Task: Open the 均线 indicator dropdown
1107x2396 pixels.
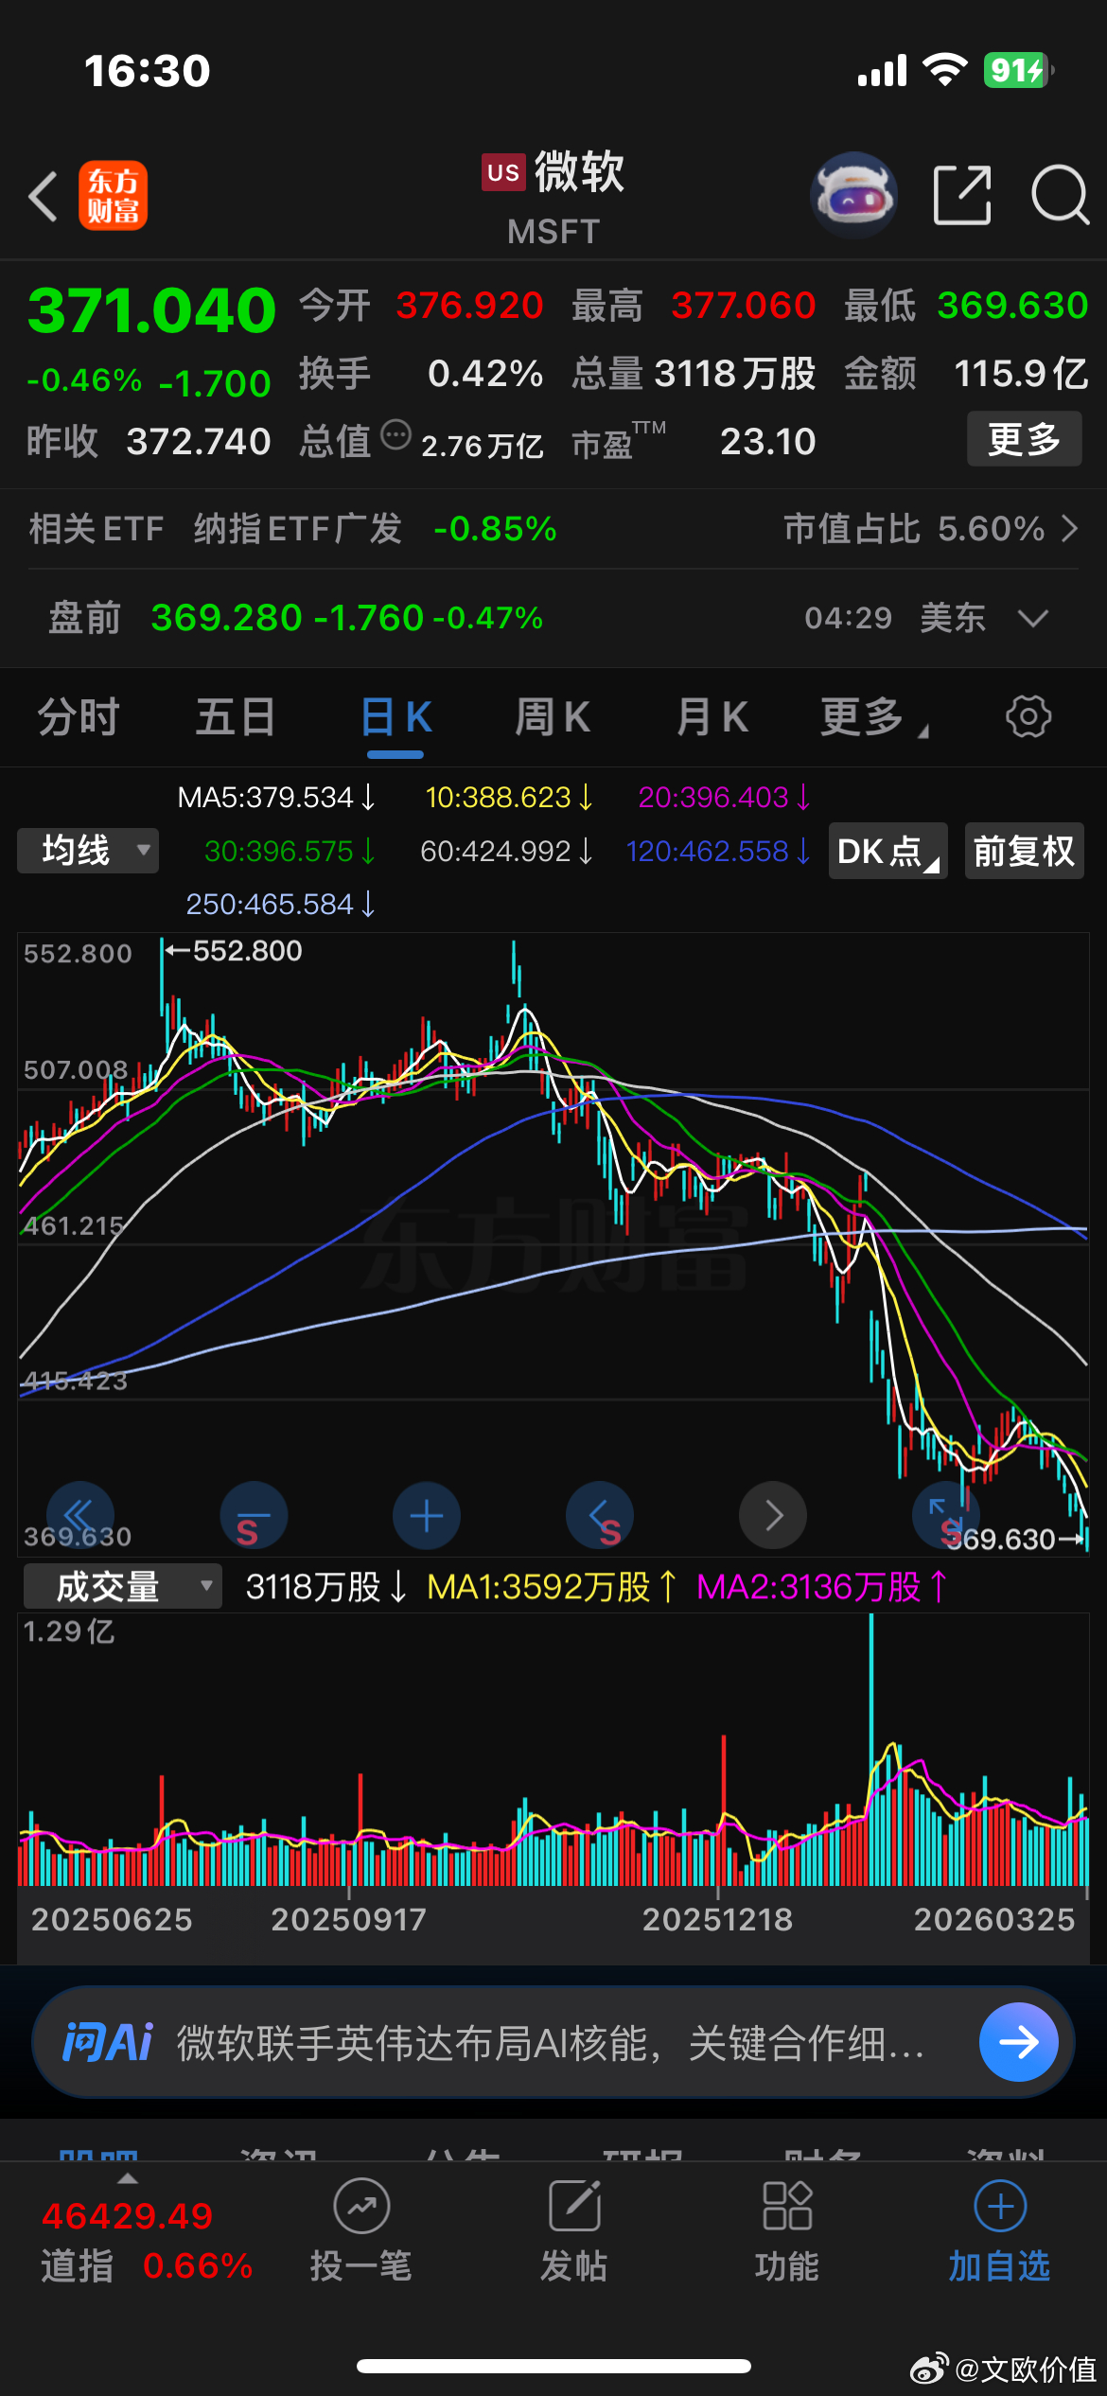Action: pyautogui.click(x=88, y=850)
